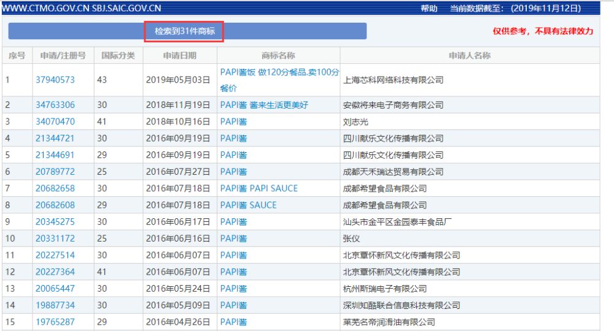Click the 申请/注册号 column header

(63, 56)
